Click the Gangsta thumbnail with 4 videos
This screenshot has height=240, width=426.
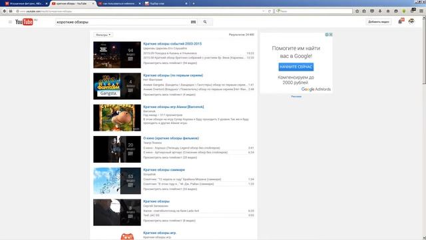pos(117,86)
